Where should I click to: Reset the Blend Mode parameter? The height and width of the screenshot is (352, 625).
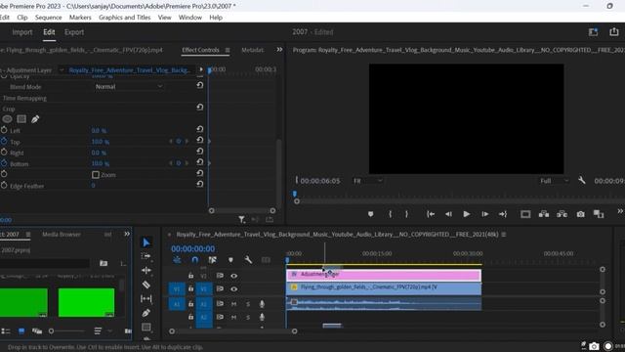click(199, 85)
